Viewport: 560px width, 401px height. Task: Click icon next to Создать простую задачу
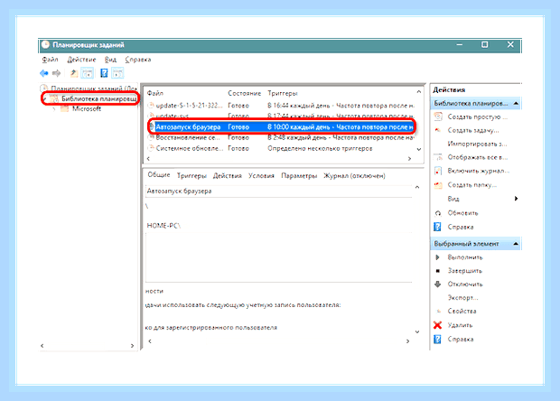tap(438, 117)
